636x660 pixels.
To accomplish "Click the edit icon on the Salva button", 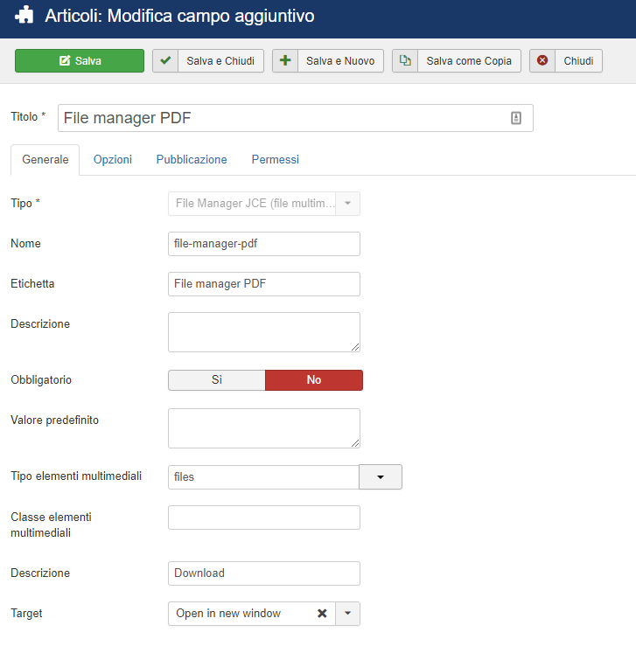I will click(65, 60).
